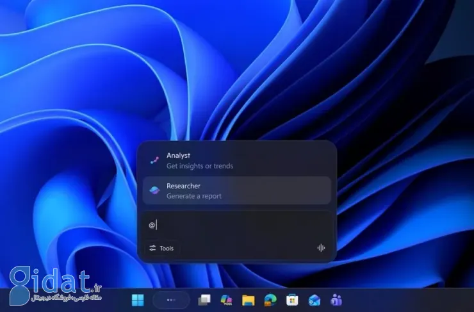Open Microsoft Store from the taskbar
This screenshot has width=474, height=312.
(x=292, y=300)
